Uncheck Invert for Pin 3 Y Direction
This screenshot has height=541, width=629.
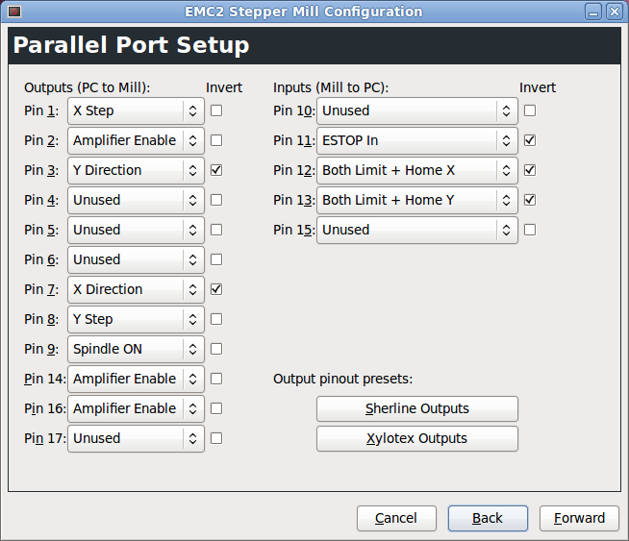coord(216,170)
